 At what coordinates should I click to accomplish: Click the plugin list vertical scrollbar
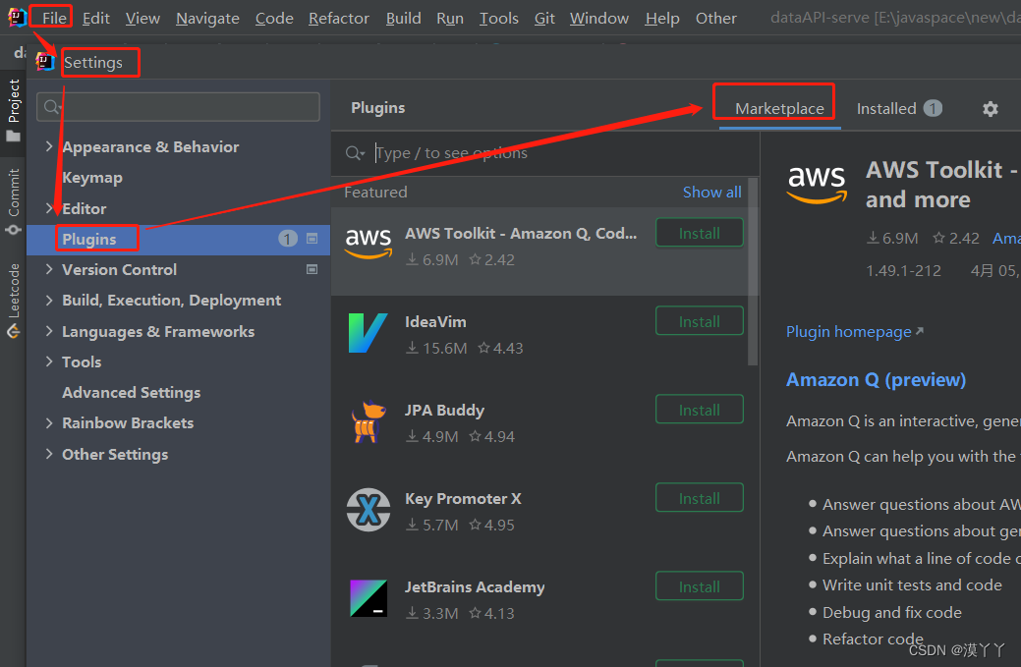point(753,272)
